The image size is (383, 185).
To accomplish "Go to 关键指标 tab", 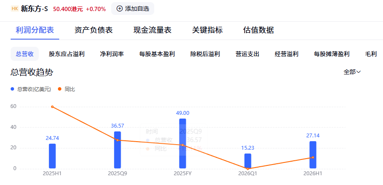I will (207, 30).
